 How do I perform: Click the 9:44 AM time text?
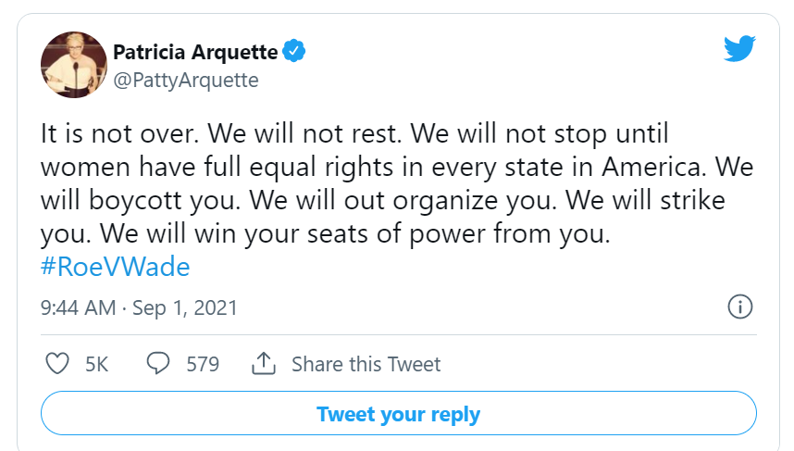point(78,307)
